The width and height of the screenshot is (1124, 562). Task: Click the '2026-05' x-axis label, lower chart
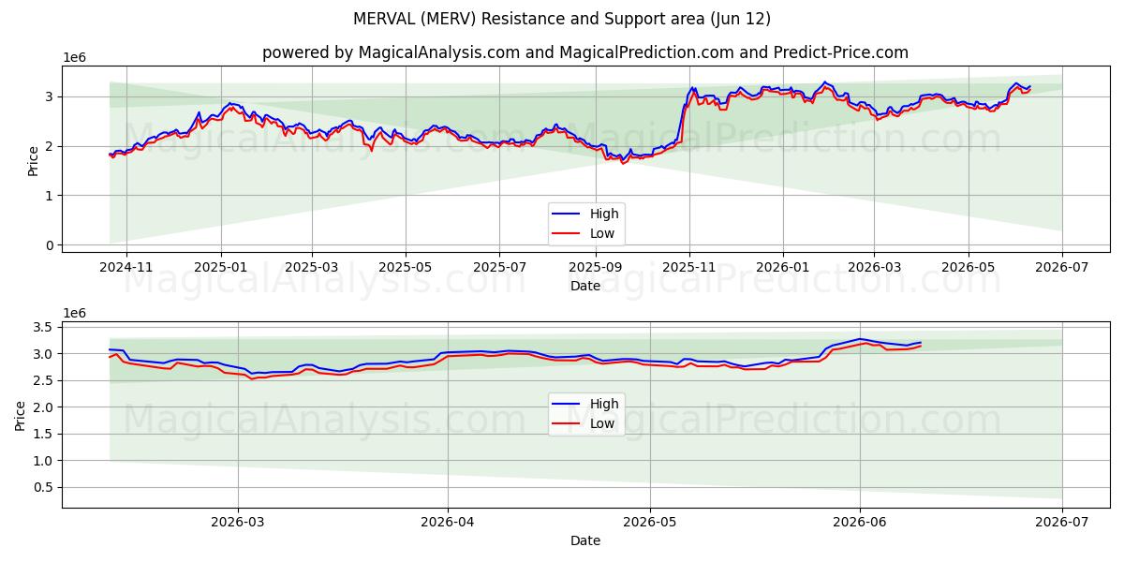pos(650,522)
